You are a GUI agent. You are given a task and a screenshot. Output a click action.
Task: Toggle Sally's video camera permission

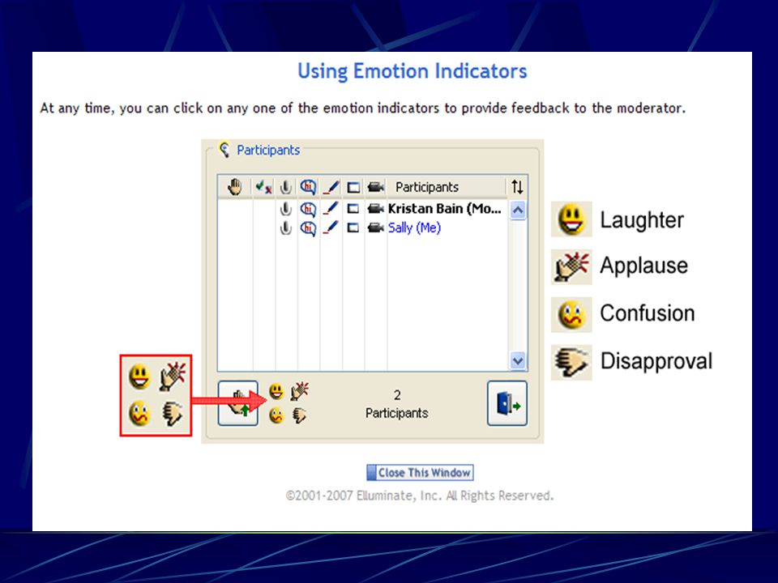pyautogui.click(x=375, y=228)
